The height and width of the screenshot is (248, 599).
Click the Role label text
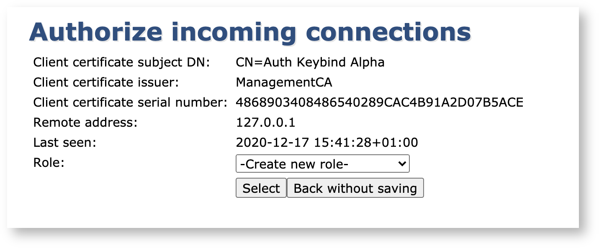tap(49, 163)
